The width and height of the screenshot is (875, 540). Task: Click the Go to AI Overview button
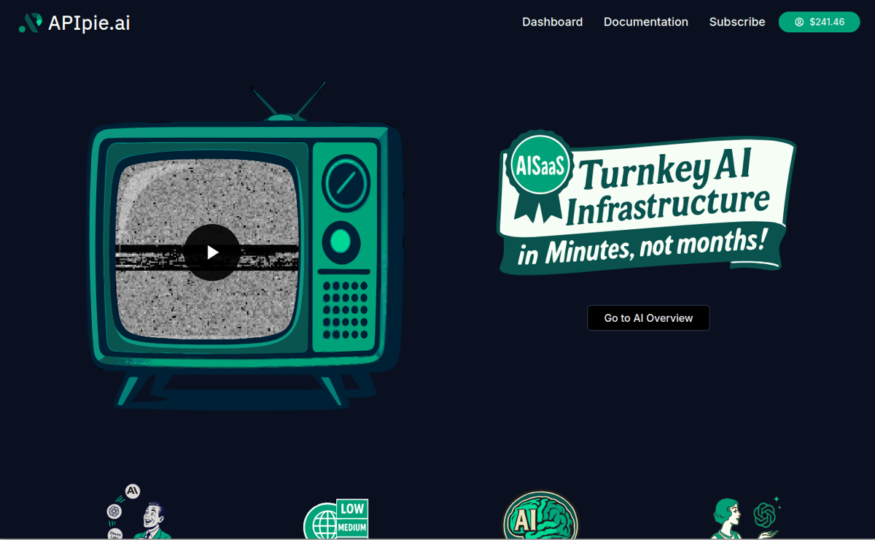click(648, 317)
